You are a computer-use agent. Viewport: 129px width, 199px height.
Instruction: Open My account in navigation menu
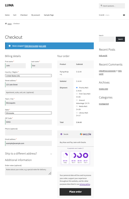36,15
